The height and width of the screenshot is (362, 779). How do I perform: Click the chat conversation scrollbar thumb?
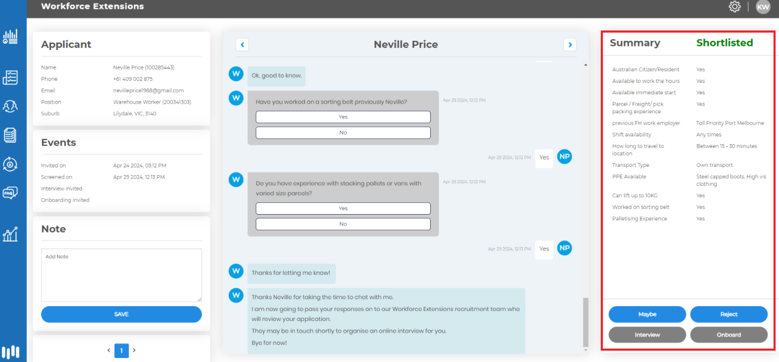[x=585, y=322]
